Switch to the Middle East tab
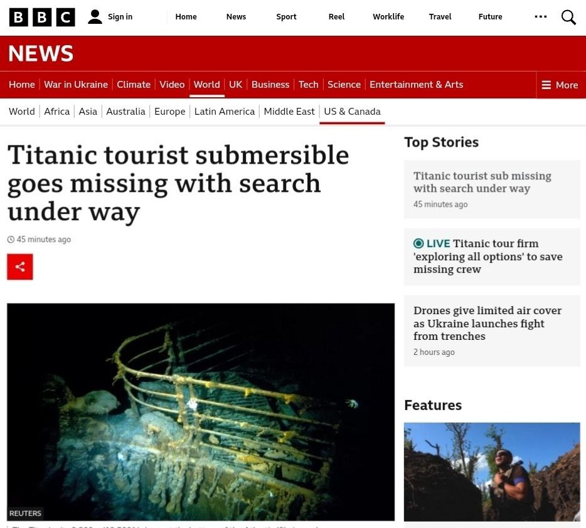586x528 pixels. tap(289, 111)
